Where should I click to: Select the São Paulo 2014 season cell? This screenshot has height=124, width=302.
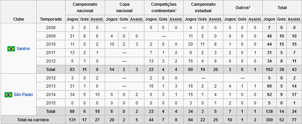pos(51,95)
